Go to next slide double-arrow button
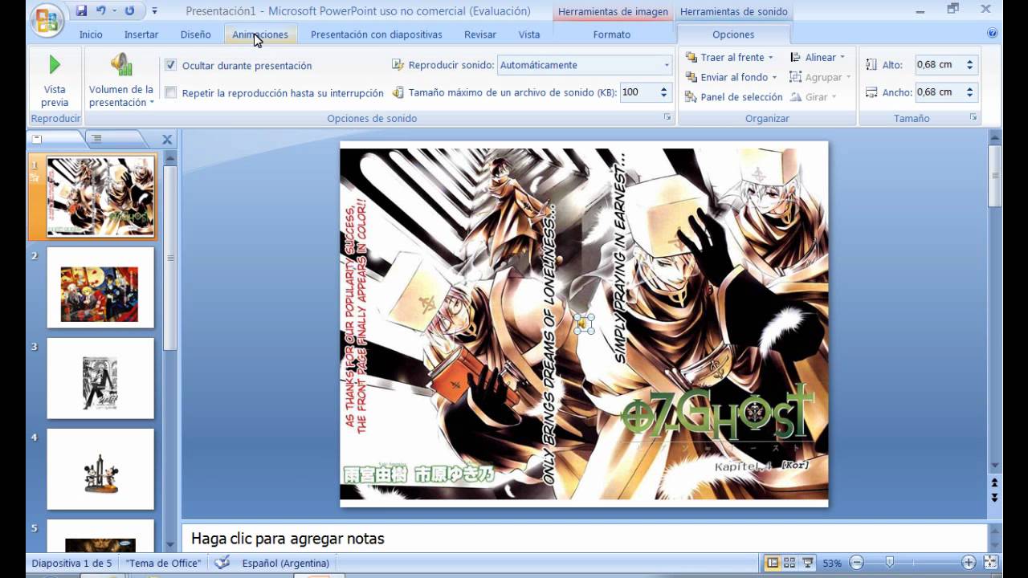 (x=994, y=498)
